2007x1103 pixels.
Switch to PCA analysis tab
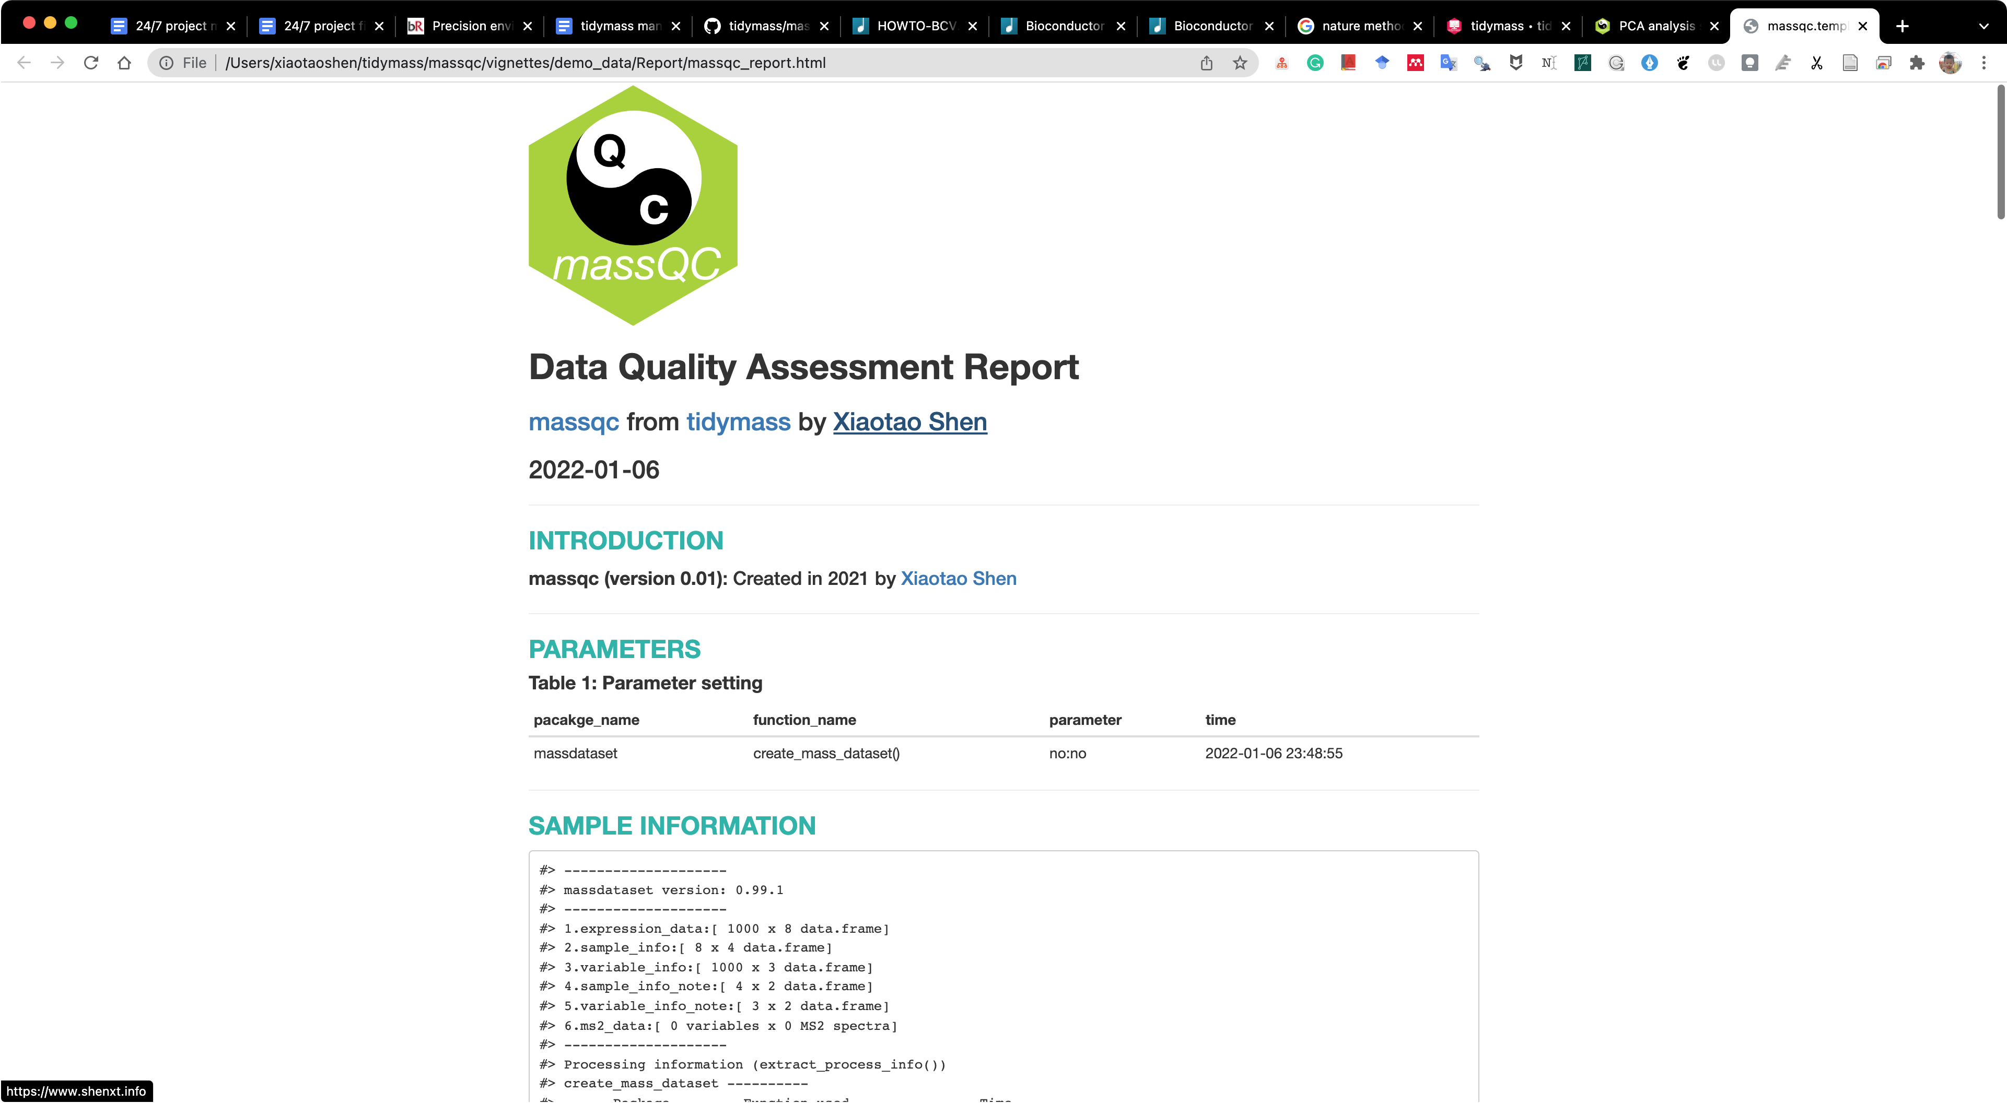(x=1656, y=26)
